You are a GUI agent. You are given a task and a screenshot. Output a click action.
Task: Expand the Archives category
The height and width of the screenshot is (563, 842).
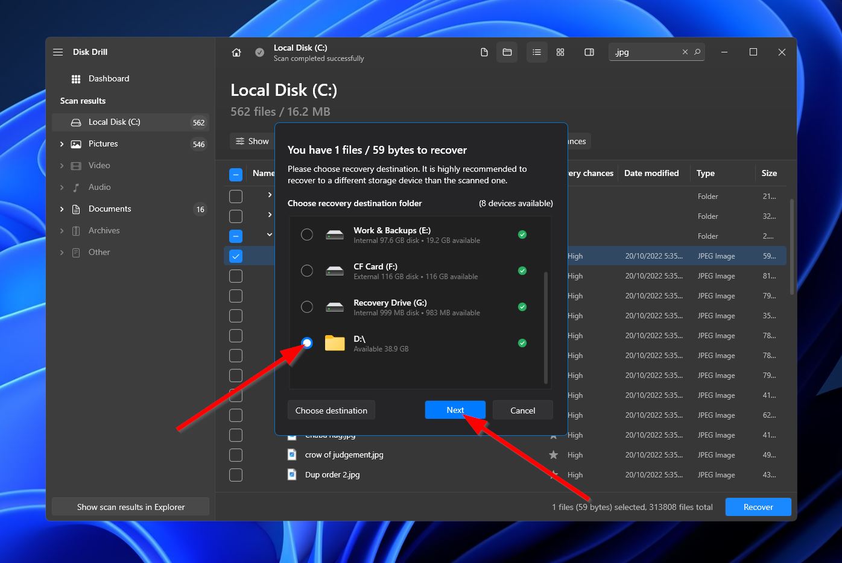(61, 230)
